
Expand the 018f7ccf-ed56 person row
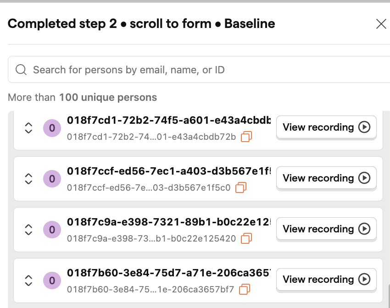coord(28,179)
